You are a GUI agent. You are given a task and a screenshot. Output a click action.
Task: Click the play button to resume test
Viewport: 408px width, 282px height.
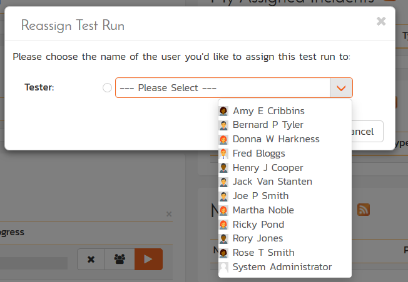148,259
